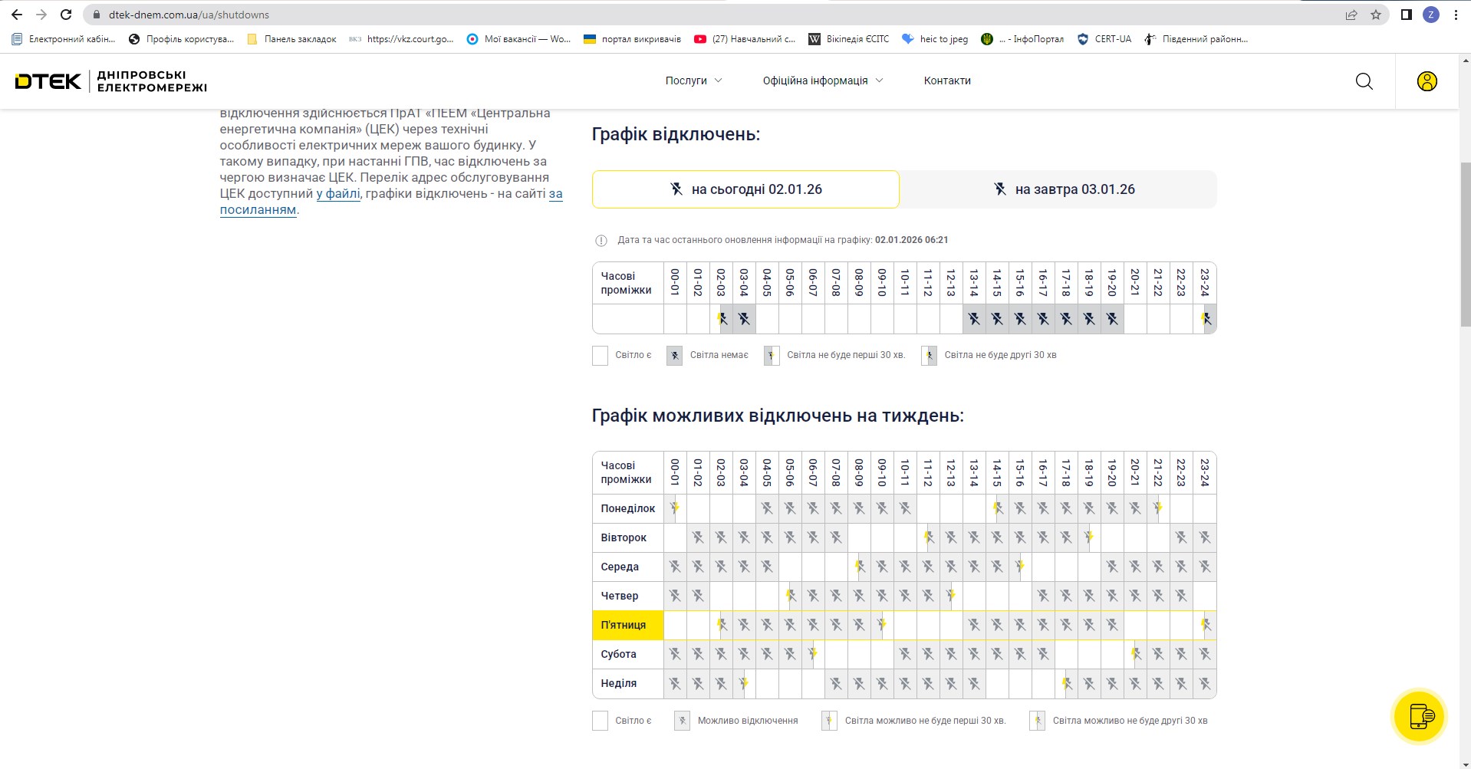Open the user profile account icon
This screenshot has height=769, width=1471.
[x=1427, y=81]
